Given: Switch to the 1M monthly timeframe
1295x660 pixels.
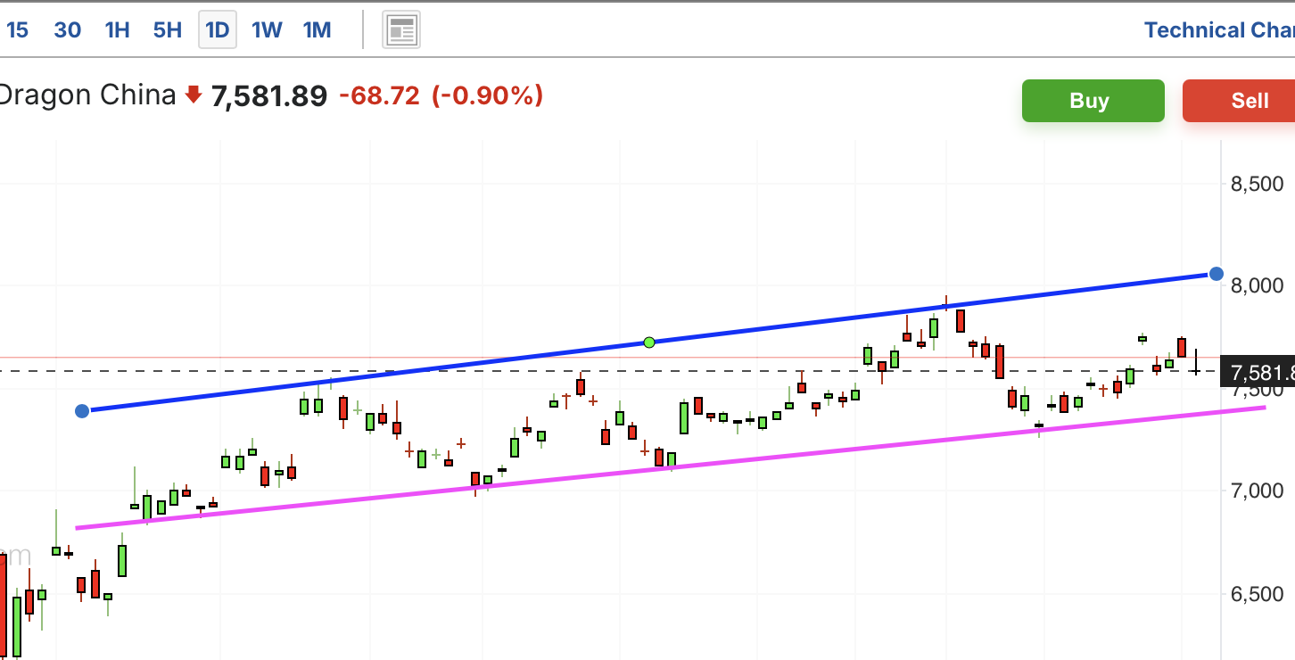Looking at the screenshot, I should tap(317, 30).
